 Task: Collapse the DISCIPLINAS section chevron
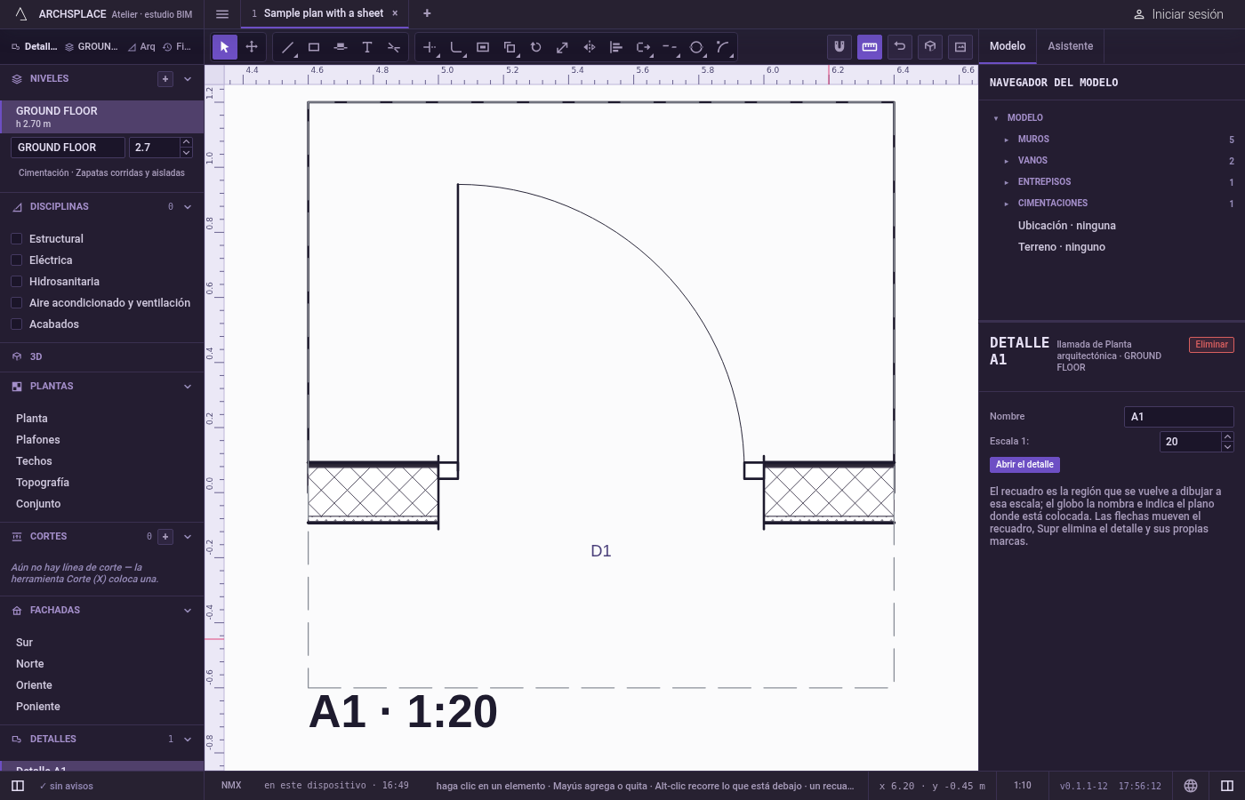(x=188, y=207)
